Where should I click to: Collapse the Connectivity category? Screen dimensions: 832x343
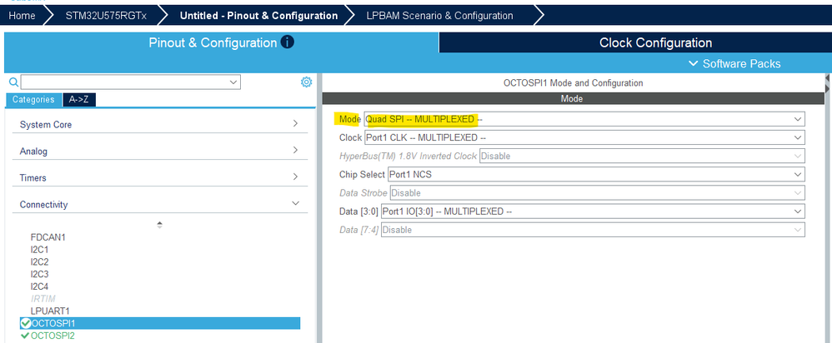pyautogui.click(x=160, y=204)
